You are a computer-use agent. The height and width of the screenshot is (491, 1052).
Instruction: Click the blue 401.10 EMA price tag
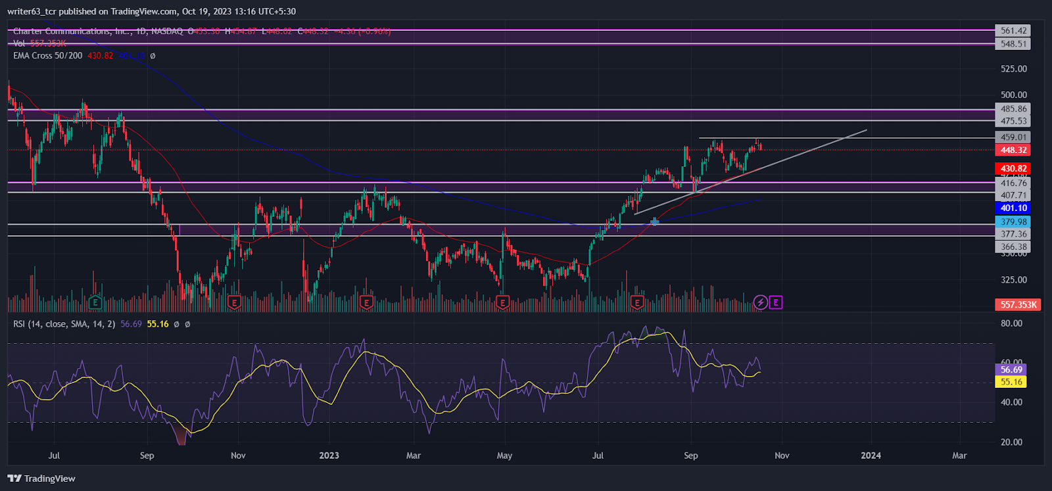pyautogui.click(x=1013, y=208)
